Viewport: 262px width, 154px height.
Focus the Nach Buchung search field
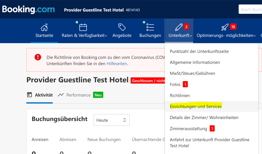click(x=250, y=9)
